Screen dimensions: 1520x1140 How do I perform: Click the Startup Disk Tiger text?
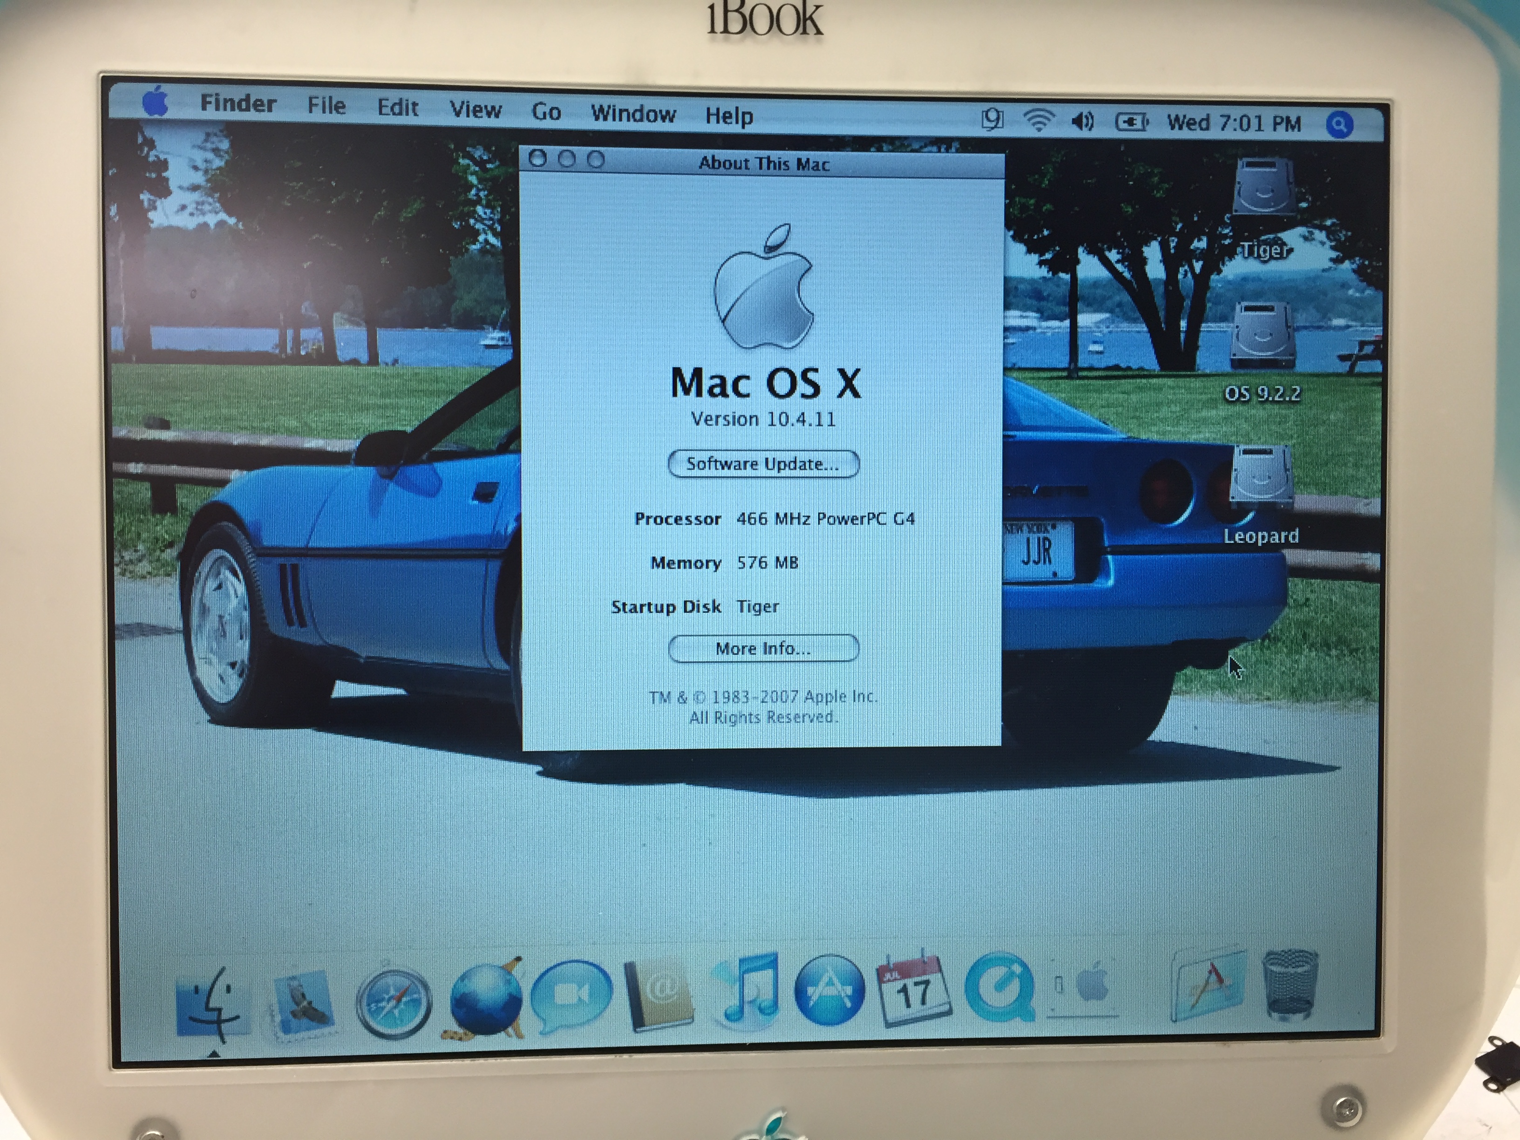click(x=695, y=607)
